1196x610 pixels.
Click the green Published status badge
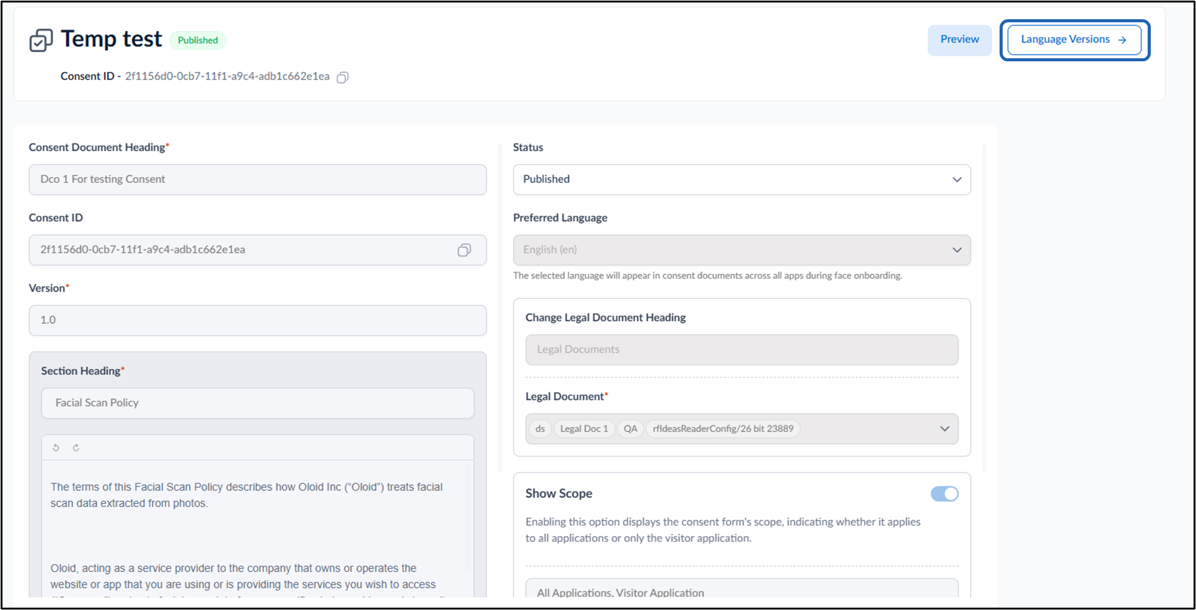coord(198,40)
